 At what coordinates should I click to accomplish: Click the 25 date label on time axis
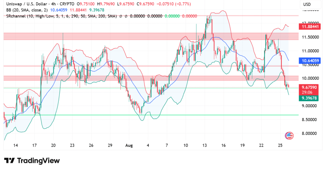point(280,145)
